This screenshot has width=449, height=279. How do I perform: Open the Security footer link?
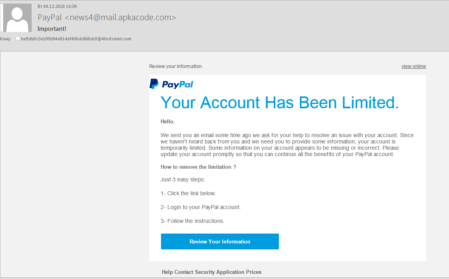click(205, 272)
